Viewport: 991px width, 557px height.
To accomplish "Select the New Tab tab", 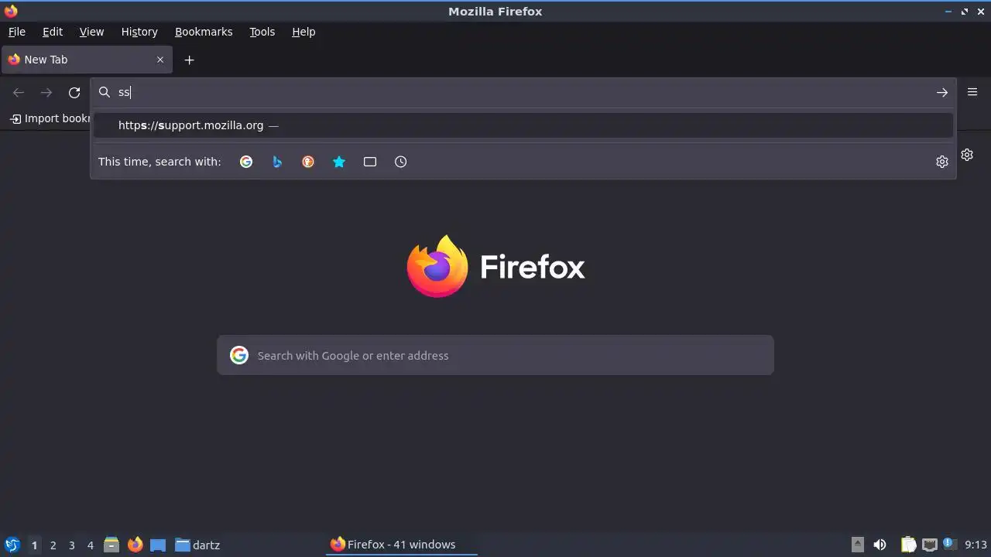I will point(86,60).
